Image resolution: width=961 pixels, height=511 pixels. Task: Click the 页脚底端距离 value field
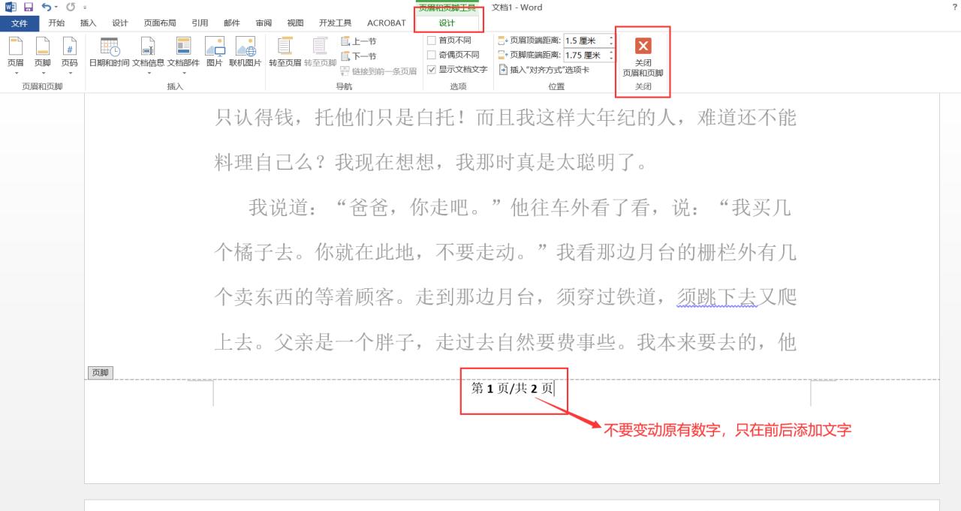[x=585, y=55]
